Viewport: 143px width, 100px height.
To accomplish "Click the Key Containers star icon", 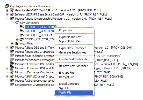I will coord(17,23).
